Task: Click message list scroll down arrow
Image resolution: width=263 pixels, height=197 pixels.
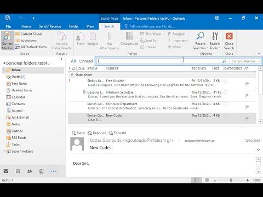Action: pos(260,121)
